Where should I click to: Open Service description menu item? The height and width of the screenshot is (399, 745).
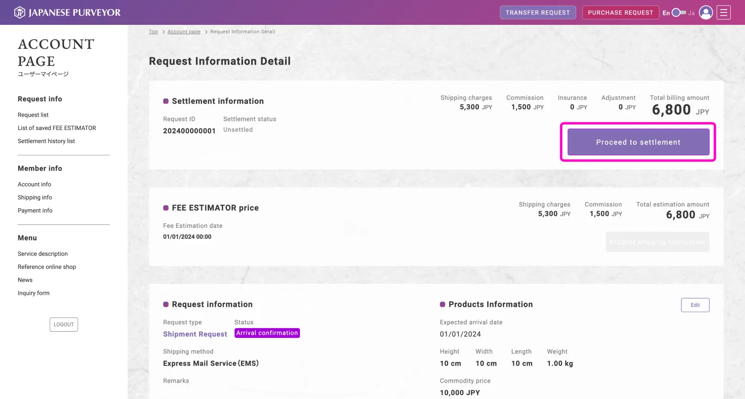click(x=43, y=254)
